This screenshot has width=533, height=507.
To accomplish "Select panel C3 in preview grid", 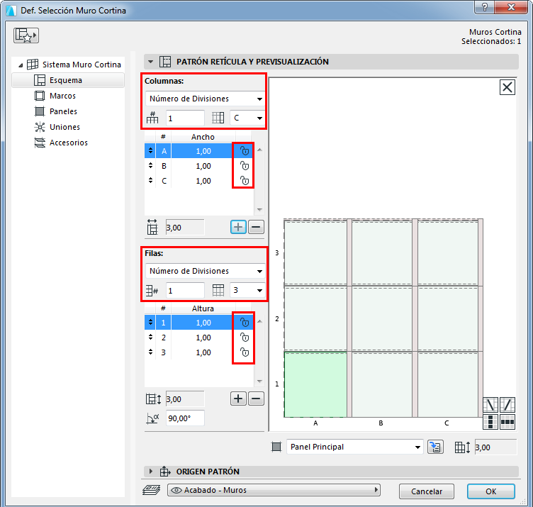I will [x=448, y=252].
